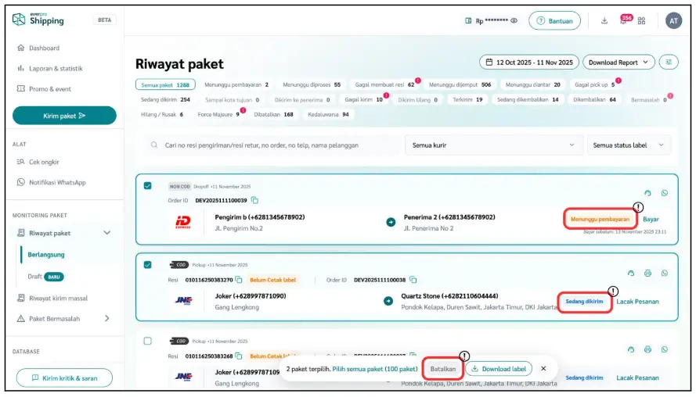The width and height of the screenshot is (696, 397).
Task: Open the apps grid icon in header
Action: point(642,21)
